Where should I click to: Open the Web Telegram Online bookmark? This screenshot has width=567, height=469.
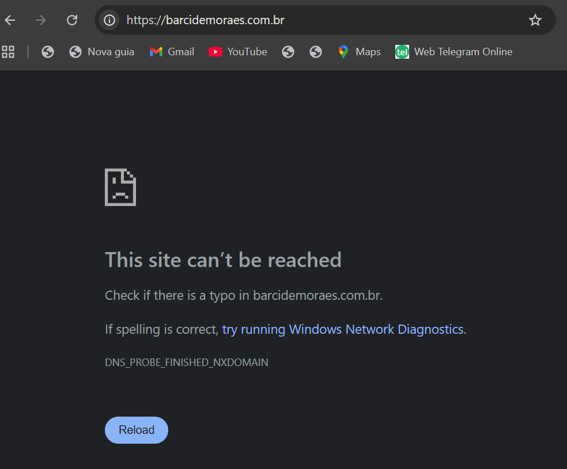click(x=454, y=52)
